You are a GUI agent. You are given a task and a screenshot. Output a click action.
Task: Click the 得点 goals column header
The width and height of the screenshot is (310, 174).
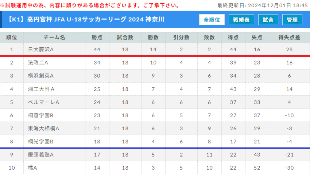tap(233, 37)
